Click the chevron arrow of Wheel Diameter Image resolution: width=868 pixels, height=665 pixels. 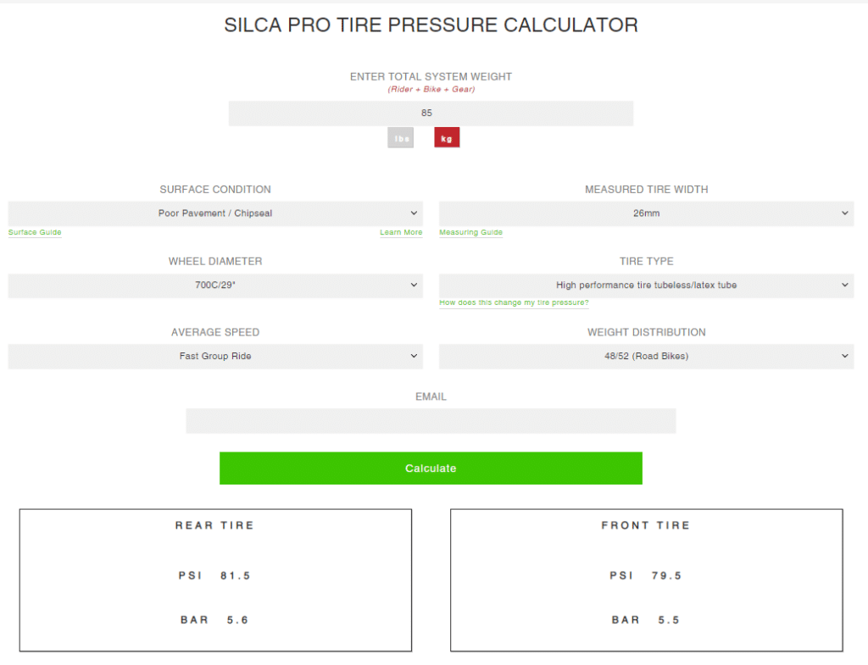(414, 285)
